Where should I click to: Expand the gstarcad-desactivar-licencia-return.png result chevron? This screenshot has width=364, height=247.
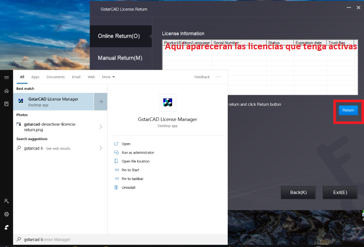point(101,127)
